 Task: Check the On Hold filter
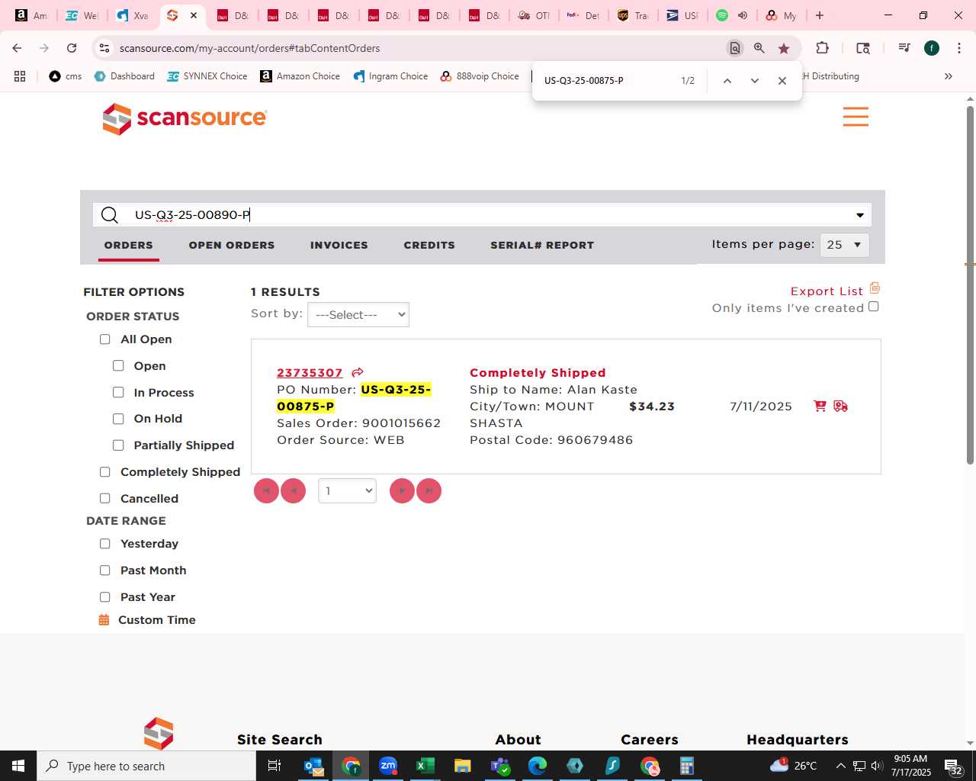(x=118, y=419)
